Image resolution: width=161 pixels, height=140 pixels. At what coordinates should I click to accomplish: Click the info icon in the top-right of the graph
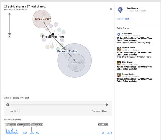(x=111, y=9)
